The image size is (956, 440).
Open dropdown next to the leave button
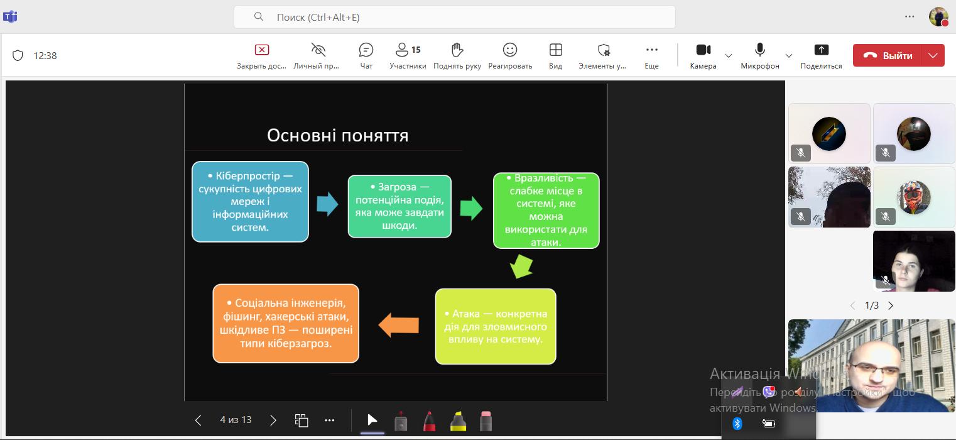tap(933, 55)
